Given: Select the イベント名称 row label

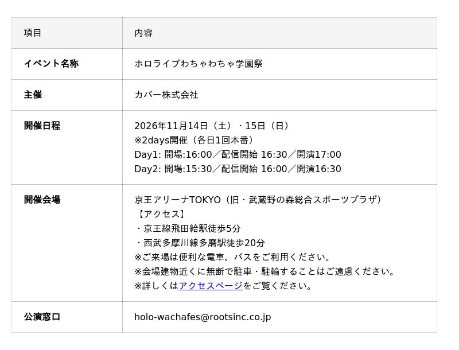Looking at the screenshot, I should click(51, 64).
